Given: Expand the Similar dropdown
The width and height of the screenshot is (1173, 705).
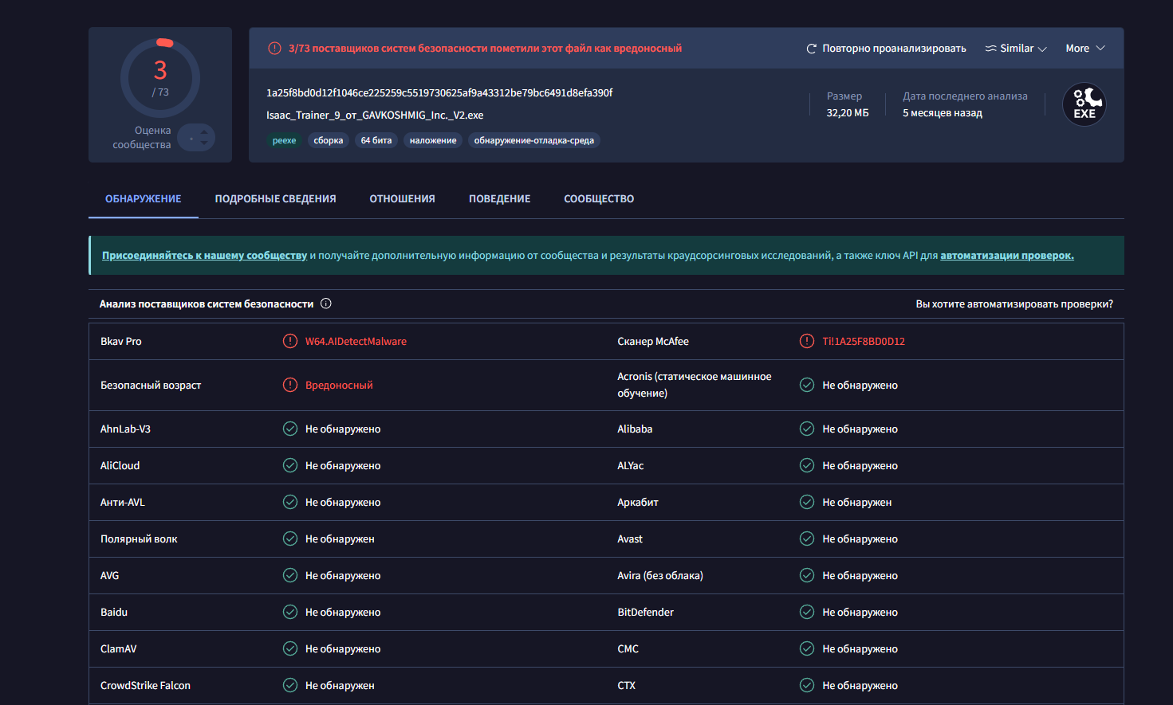Looking at the screenshot, I should (x=1016, y=49).
